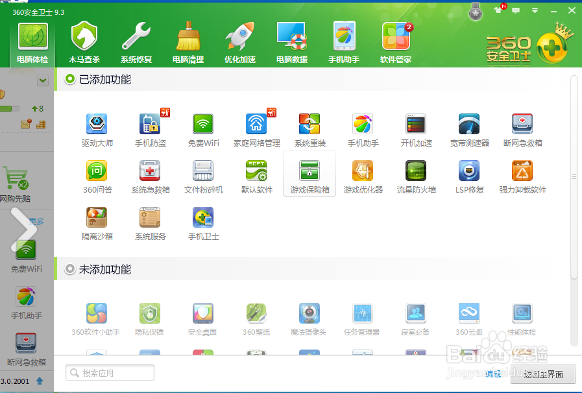Launch 宽带测速器 broadband speed tester

coord(470,130)
